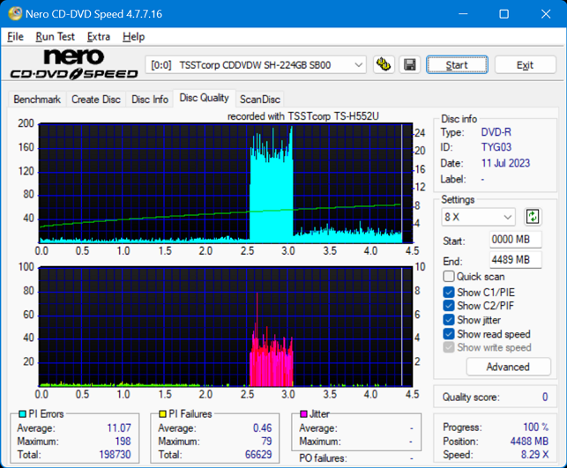Image resolution: width=567 pixels, height=468 pixels.
Task: Click the Start position 0000 MB field
Action: tap(515, 239)
